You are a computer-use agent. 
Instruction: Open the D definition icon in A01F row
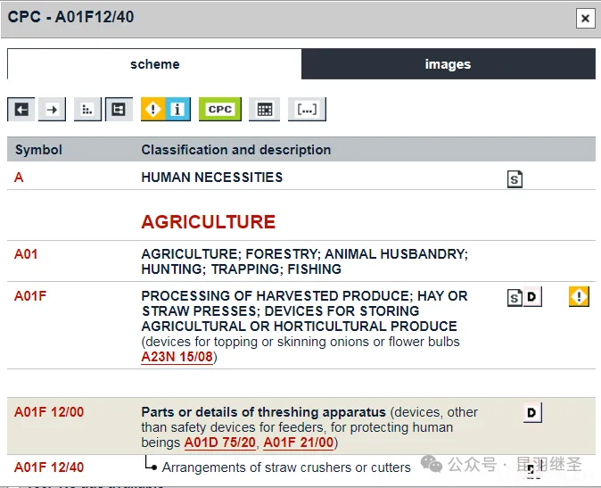pyautogui.click(x=532, y=297)
